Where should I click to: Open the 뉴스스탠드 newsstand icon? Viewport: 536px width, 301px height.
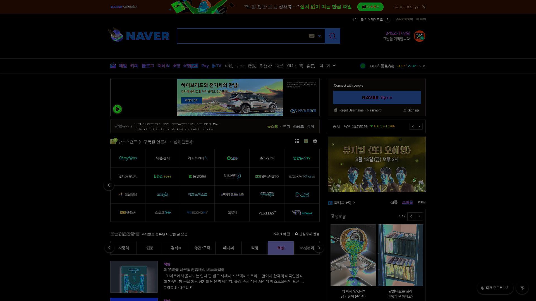click(x=114, y=141)
